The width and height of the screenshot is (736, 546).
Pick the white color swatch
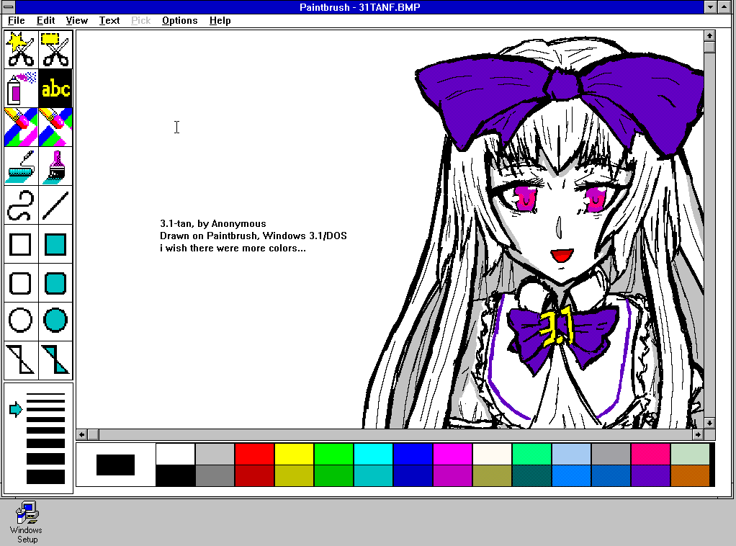pos(175,454)
